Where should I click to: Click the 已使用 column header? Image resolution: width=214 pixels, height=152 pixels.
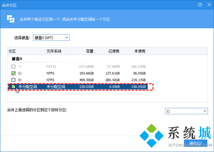[x=109, y=51]
